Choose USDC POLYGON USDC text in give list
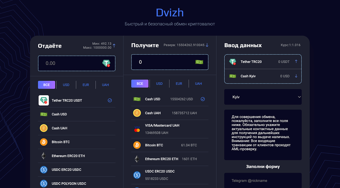Screen dimensions: 340x188 (69, 184)
